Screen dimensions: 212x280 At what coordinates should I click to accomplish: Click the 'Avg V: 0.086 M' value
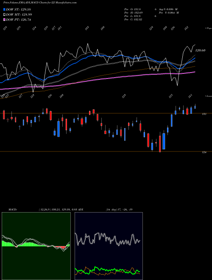pyautogui.click(x=168, y=9)
